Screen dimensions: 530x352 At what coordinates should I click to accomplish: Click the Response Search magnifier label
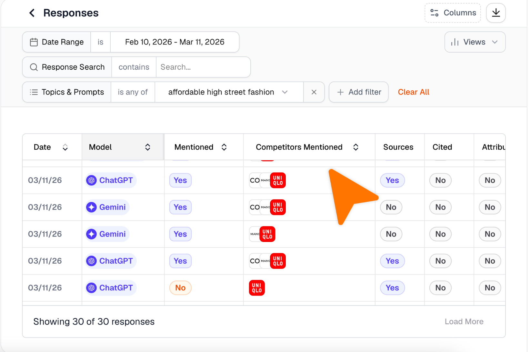point(67,67)
